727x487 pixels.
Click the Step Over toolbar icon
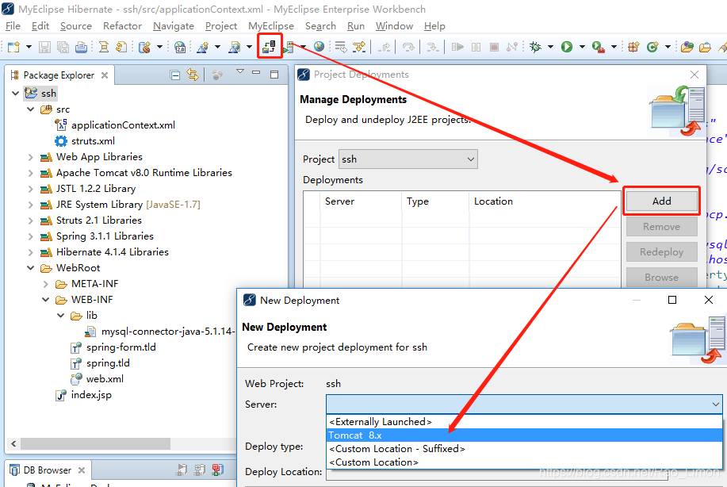408,47
